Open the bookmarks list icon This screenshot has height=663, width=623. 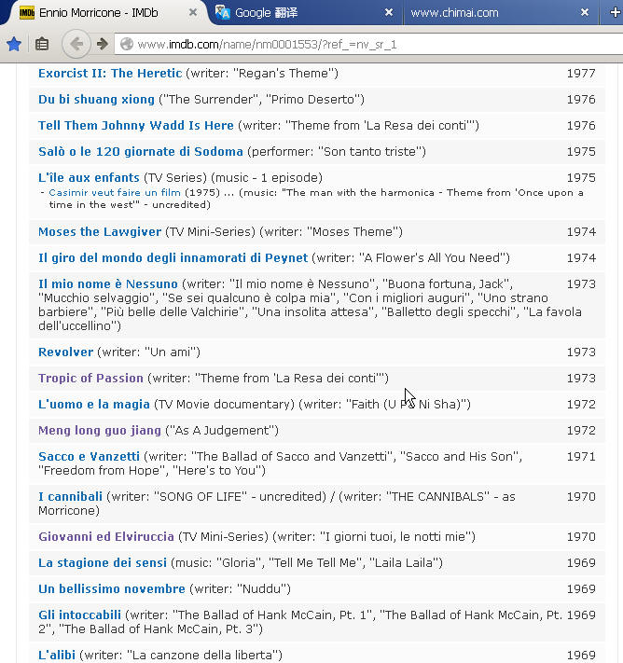[42, 44]
